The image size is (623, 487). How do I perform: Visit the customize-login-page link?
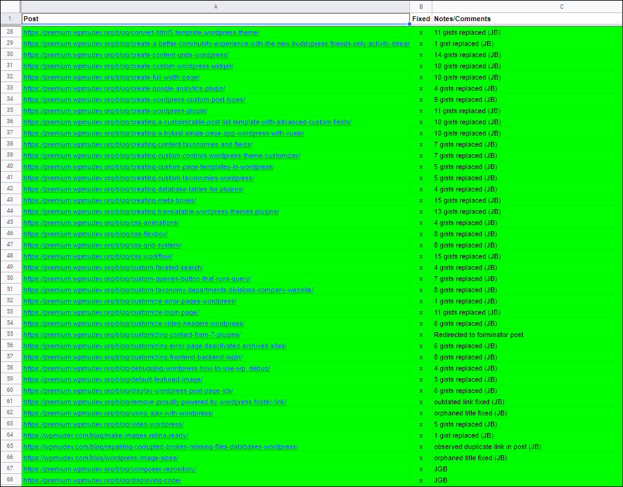click(111, 312)
